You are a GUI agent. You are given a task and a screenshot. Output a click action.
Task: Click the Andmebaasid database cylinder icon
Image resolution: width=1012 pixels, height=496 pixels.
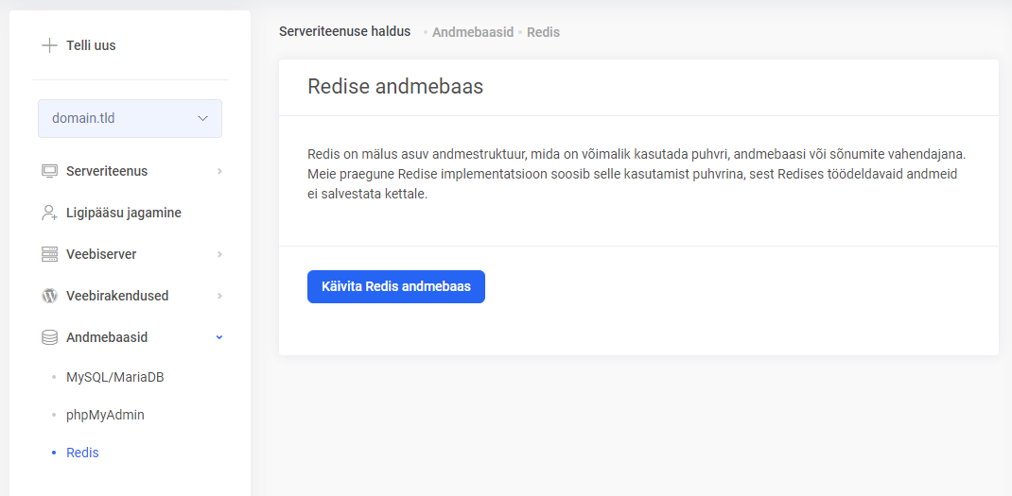(50, 337)
